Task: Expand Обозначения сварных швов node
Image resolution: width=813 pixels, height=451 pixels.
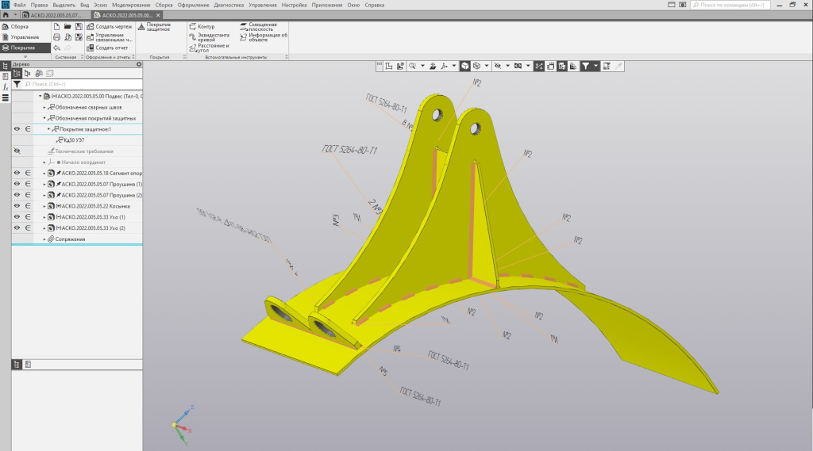Action: (x=44, y=107)
